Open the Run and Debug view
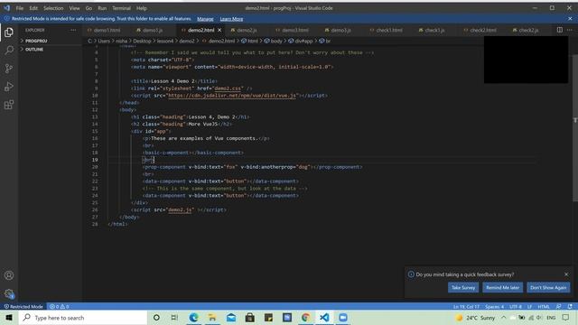The width and height of the screenshot is (578, 325). tap(9, 87)
